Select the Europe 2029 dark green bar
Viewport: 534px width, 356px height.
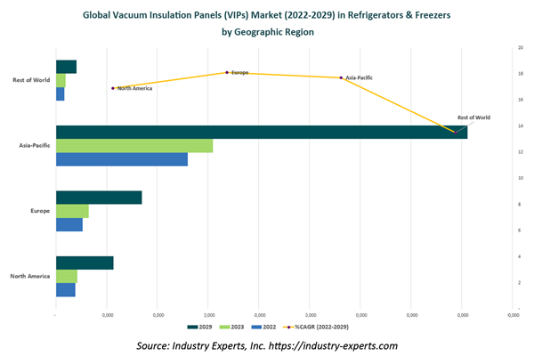pyautogui.click(x=99, y=198)
